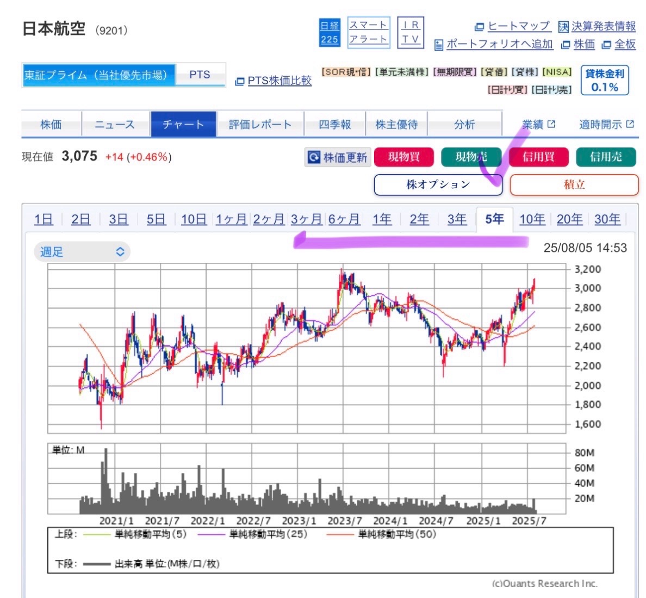Click the 現物売 button
This screenshot has height=598, width=646.
[471, 157]
